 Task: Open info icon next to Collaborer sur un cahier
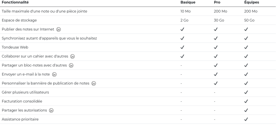point(72,56)
